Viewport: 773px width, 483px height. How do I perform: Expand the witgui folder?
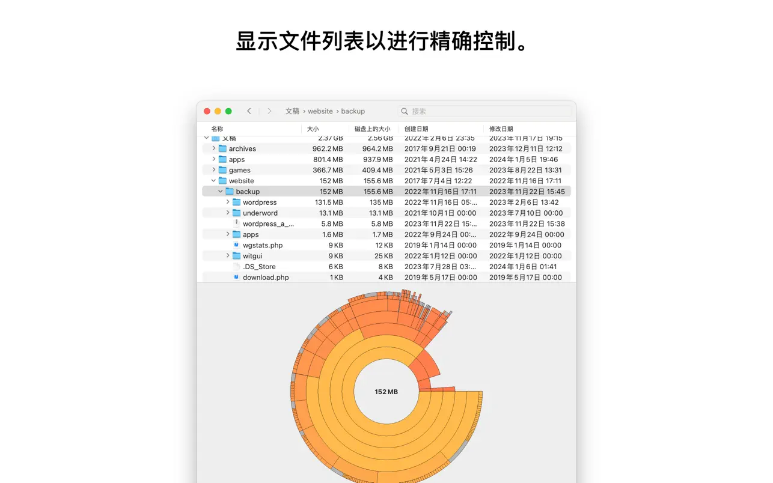pyautogui.click(x=228, y=256)
